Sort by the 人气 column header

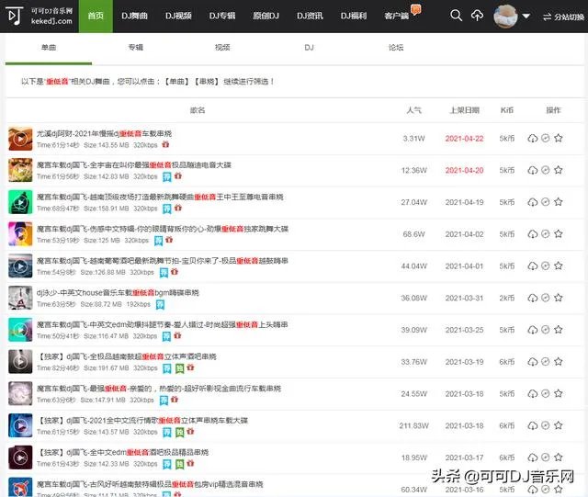click(413, 110)
